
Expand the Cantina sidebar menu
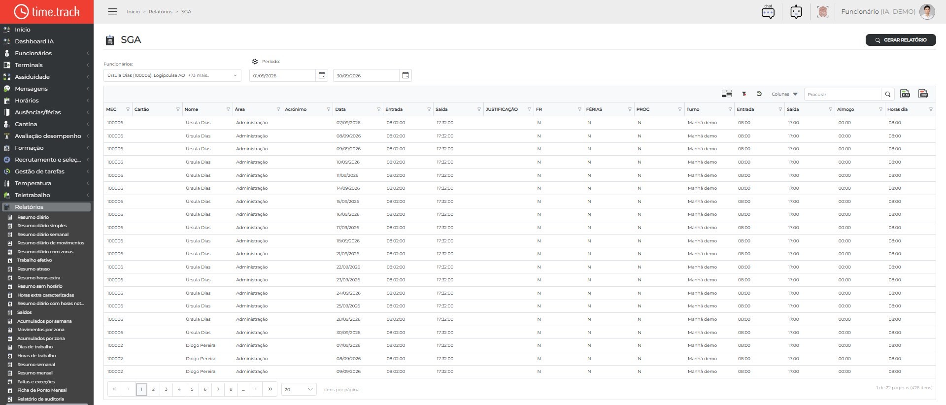47,124
